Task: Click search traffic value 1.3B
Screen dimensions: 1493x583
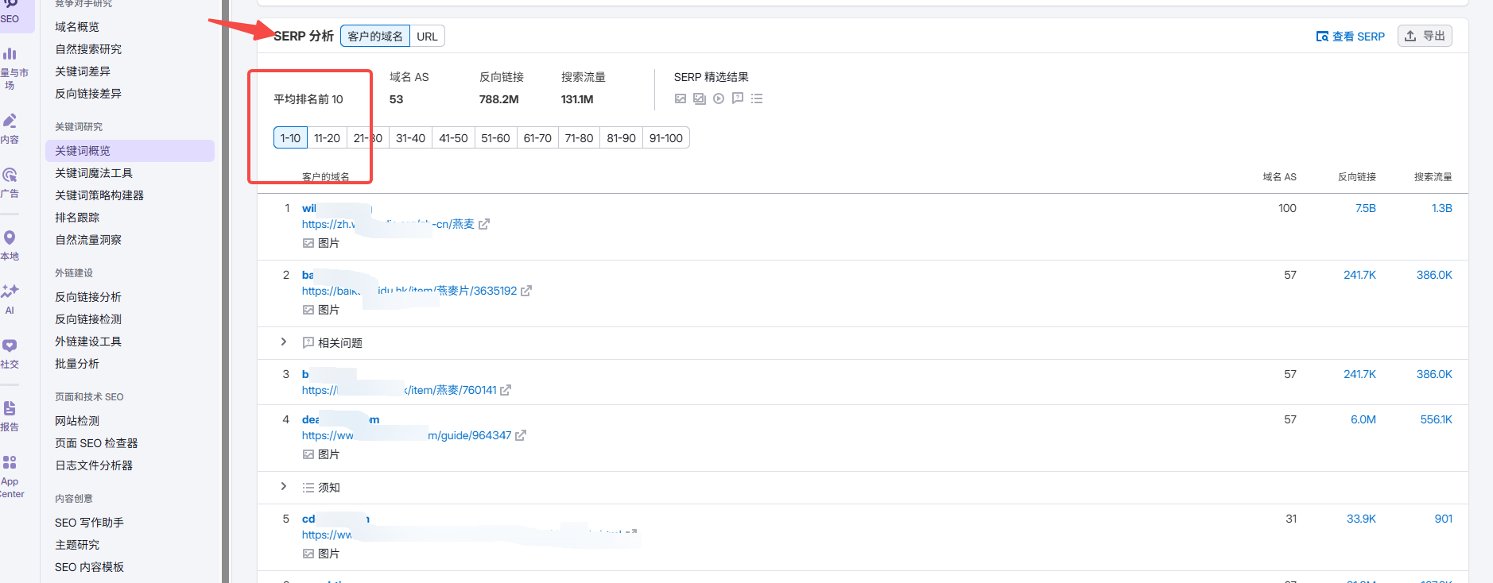Action: tap(1441, 208)
